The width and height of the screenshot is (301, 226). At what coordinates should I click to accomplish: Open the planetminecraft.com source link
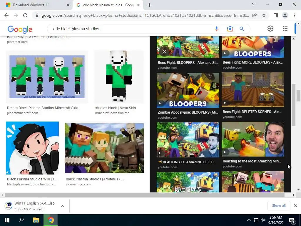[22, 113]
